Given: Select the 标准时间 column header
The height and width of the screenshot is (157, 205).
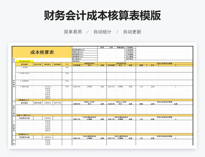Looking at the screenshot, I should (77, 104).
